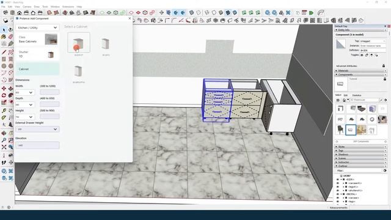Click the Zoom Extents tool
Screen dimensions: 391x220
4,147
